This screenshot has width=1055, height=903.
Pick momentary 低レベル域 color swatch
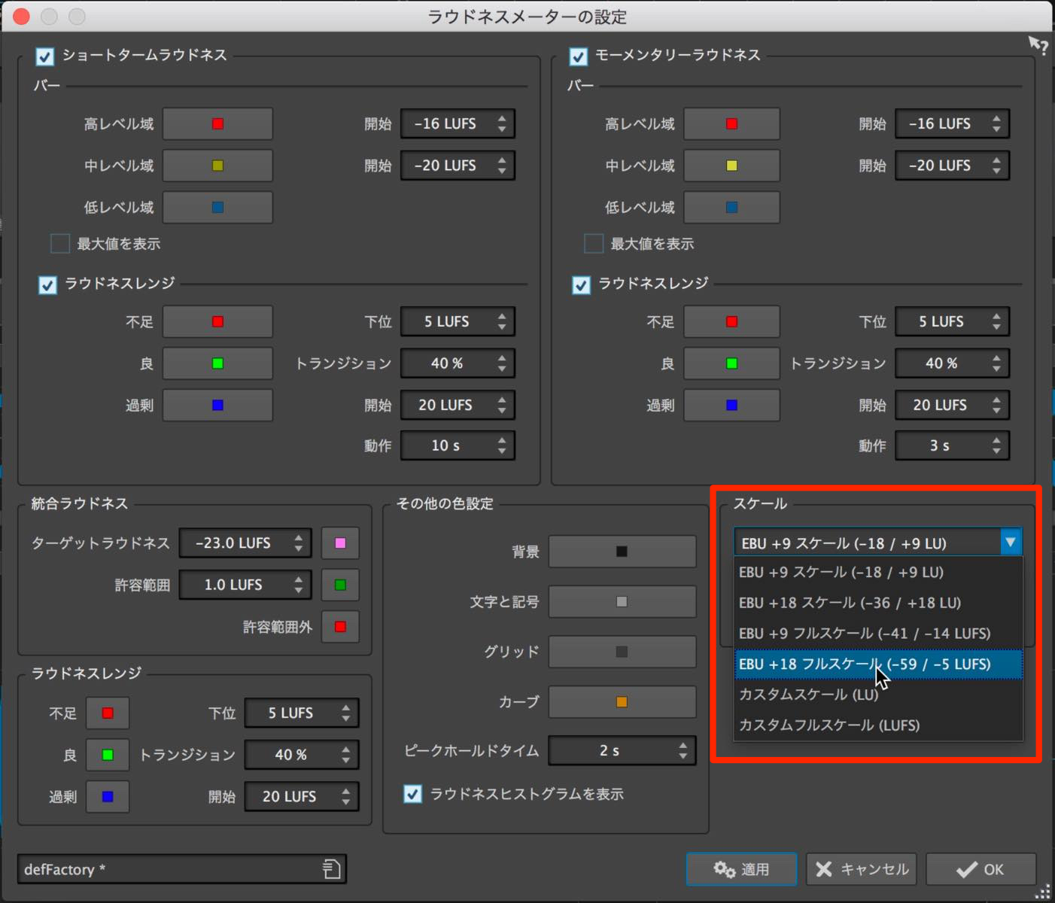coord(731,208)
